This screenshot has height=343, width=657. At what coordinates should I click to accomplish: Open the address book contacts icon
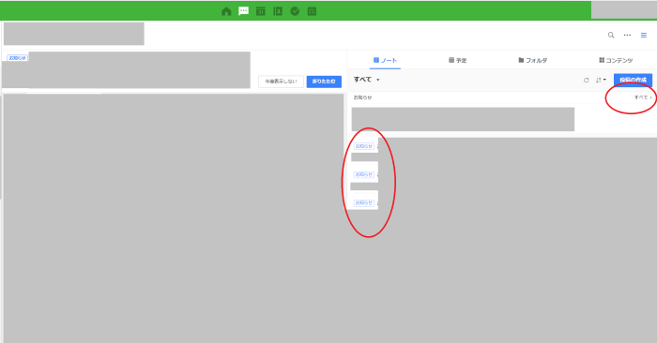pyautogui.click(x=278, y=11)
